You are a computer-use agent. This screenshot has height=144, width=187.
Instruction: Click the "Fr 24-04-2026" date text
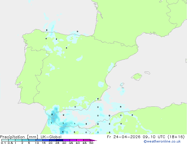pos(124,137)
